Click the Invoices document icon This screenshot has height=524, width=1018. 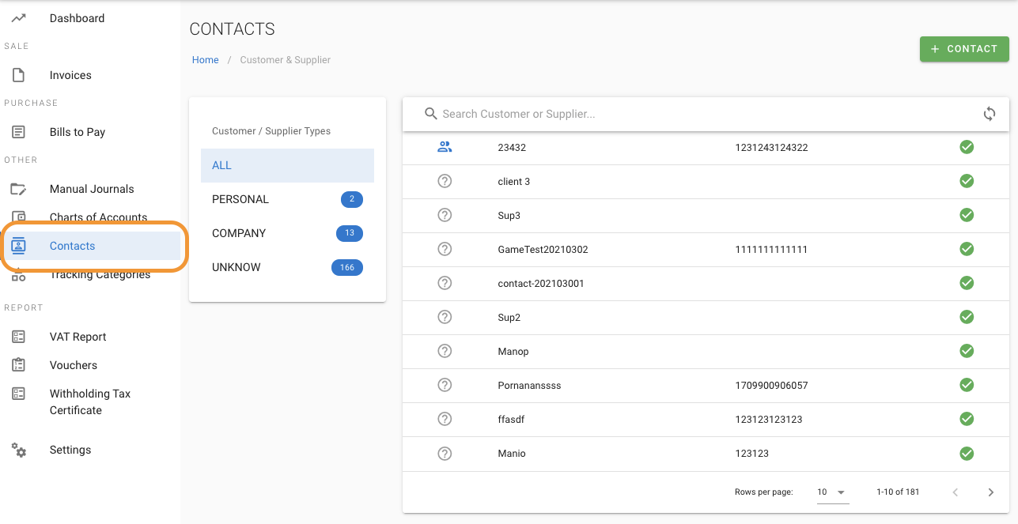click(x=18, y=75)
